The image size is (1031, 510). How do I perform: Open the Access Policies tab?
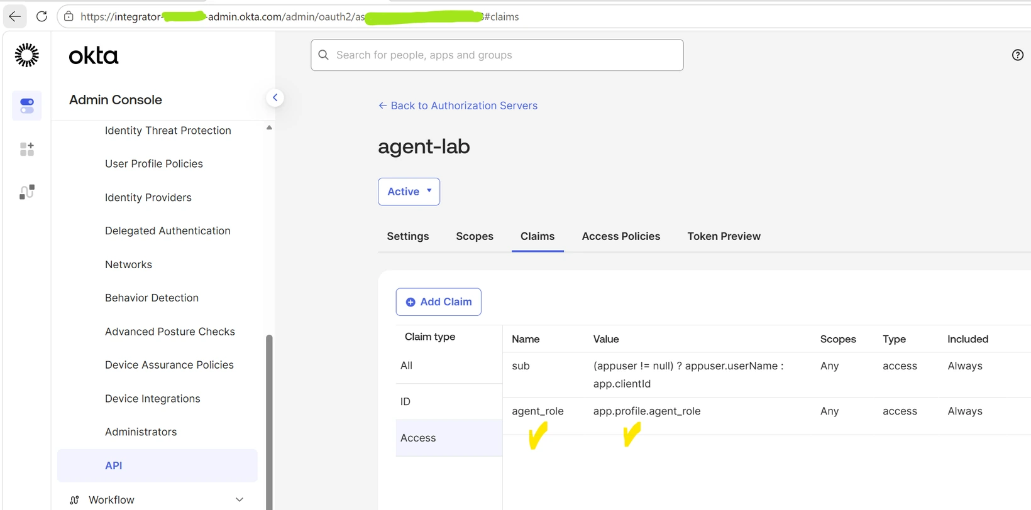click(x=621, y=236)
